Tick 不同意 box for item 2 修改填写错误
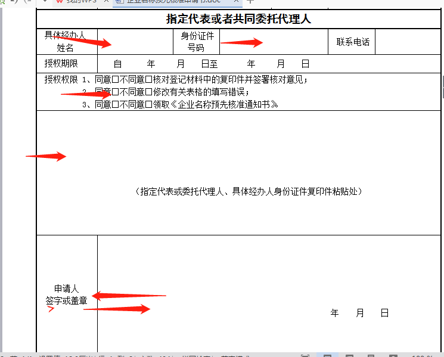444x357 pixels. pyautogui.click(x=149, y=92)
